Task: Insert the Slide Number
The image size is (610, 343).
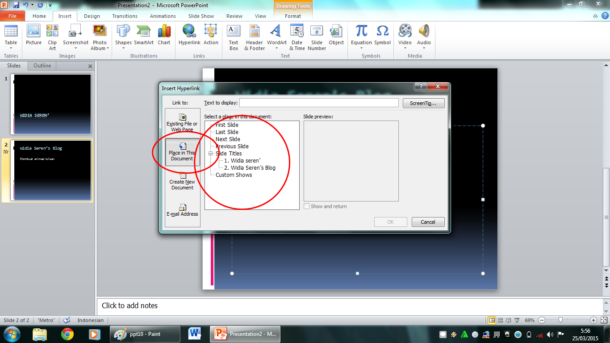Action: click(x=317, y=37)
